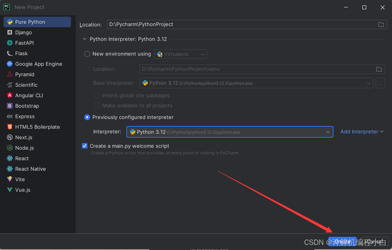The image size is (392, 250).
Task: Select the Pure Python project icon
Action: (x=10, y=22)
